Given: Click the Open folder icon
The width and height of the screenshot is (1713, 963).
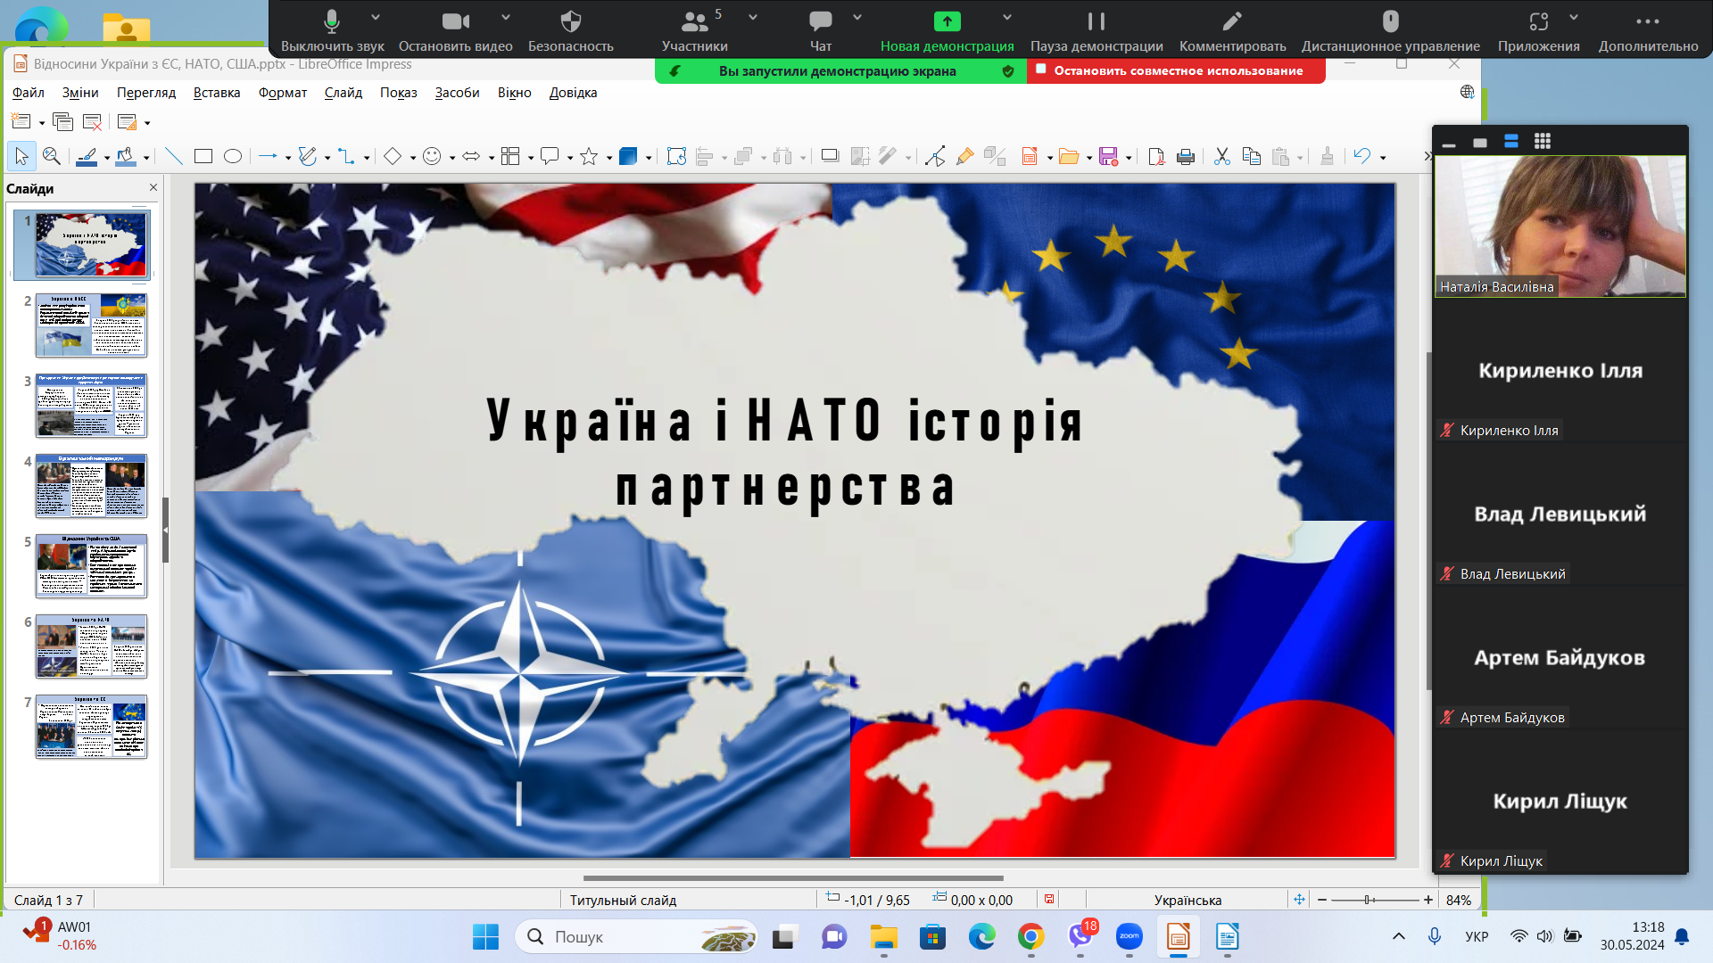Looking at the screenshot, I should (x=1069, y=157).
